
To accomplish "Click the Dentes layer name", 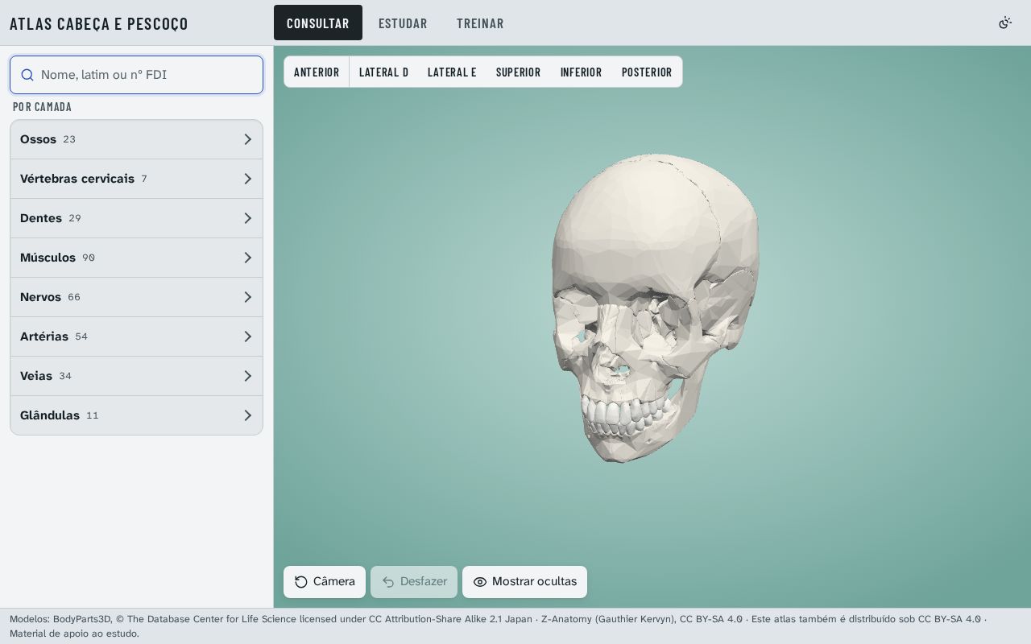I will pyautogui.click(x=41, y=218).
